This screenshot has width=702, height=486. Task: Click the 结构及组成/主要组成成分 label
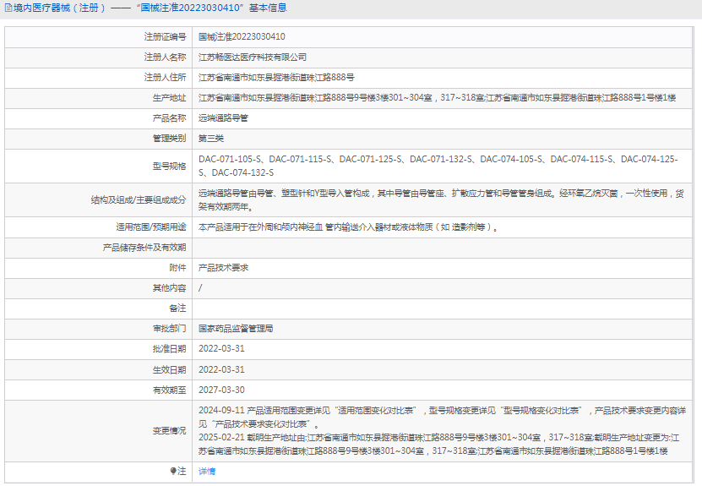[x=139, y=199]
